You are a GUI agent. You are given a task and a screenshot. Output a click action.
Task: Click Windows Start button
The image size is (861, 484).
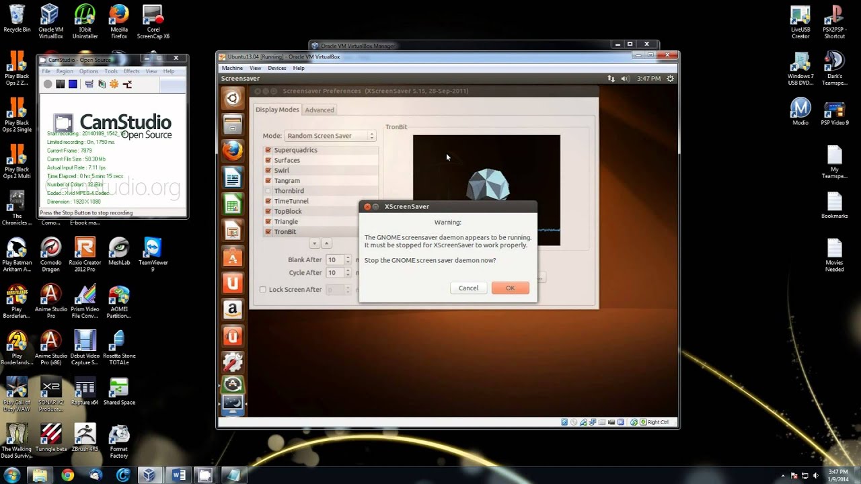[13, 475]
